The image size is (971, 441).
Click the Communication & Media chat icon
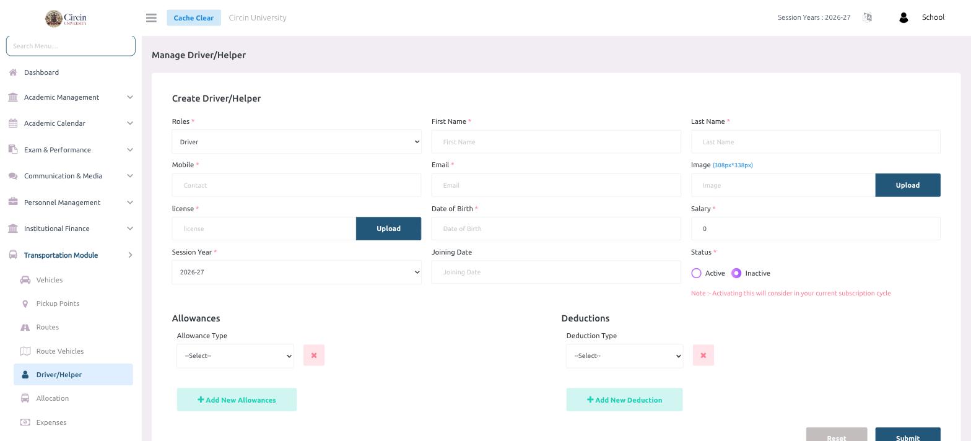pos(13,176)
